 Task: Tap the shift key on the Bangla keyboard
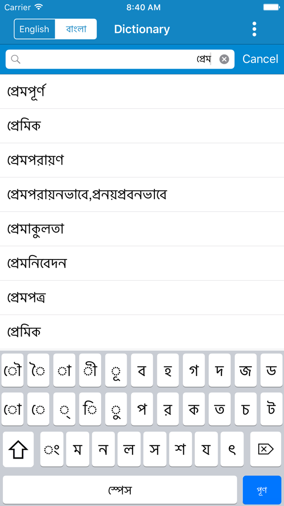pyautogui.click(x=18, y=449)
